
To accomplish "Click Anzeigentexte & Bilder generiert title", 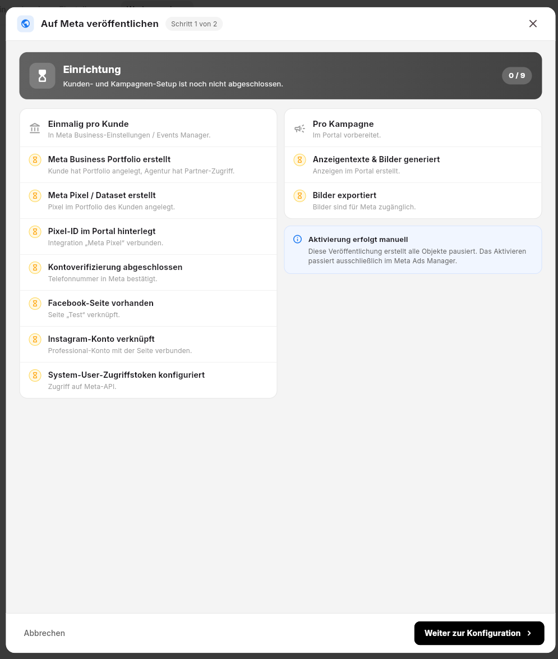I will pyautogui.click(x=376, y=159).
